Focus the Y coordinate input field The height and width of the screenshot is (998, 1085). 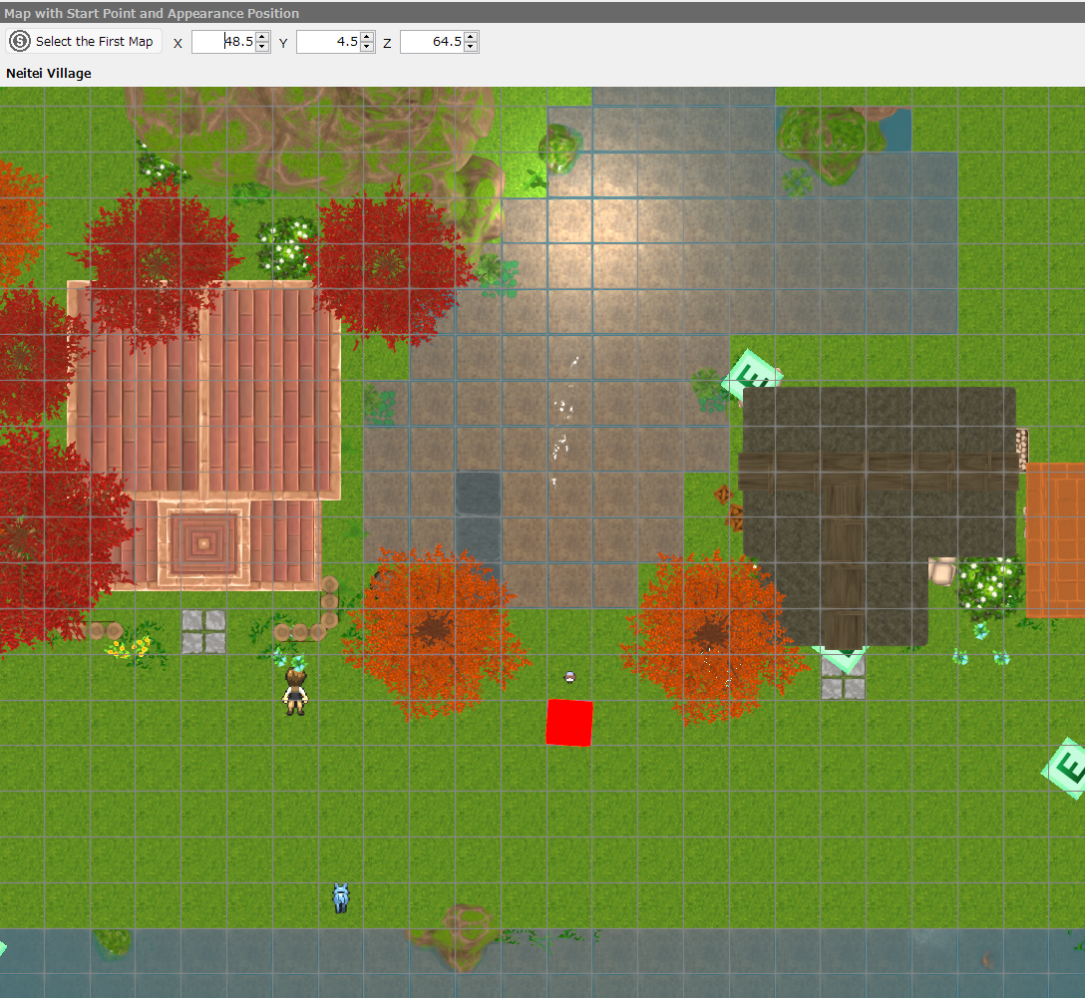click(328, 42)
